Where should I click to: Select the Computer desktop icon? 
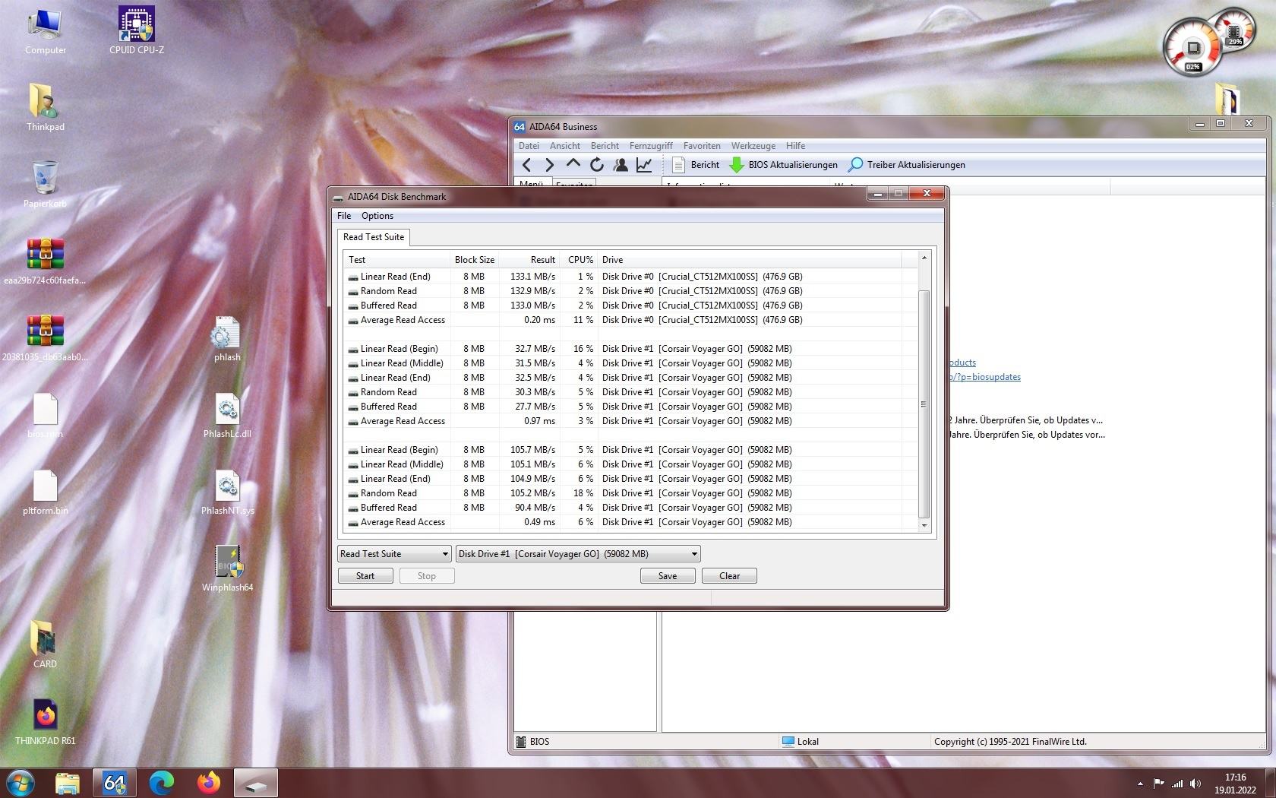[x=46, y=33]
